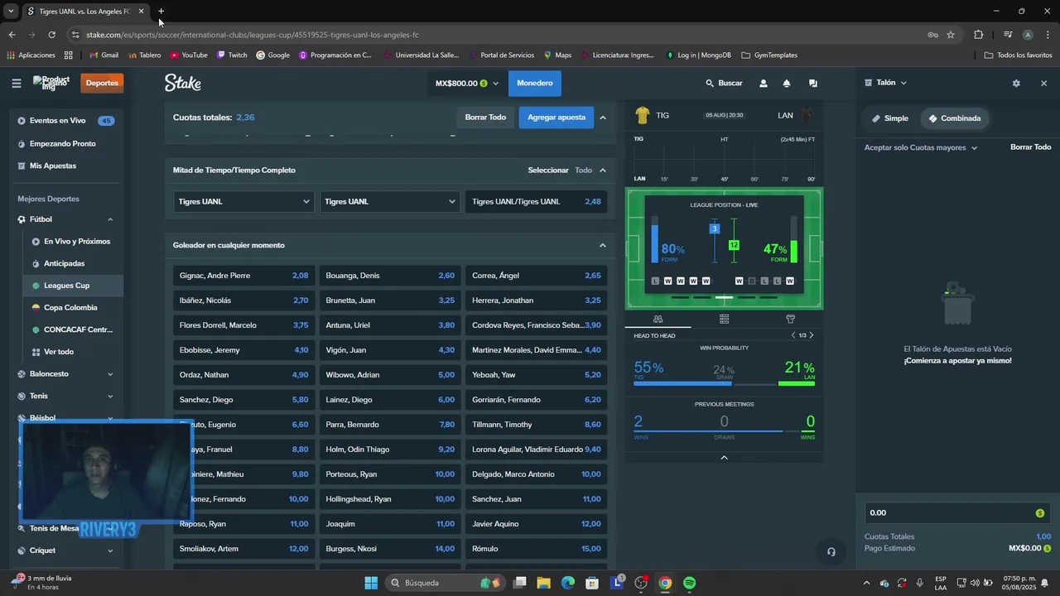
Task: Open a new browser tab
Action: point(161,12)
